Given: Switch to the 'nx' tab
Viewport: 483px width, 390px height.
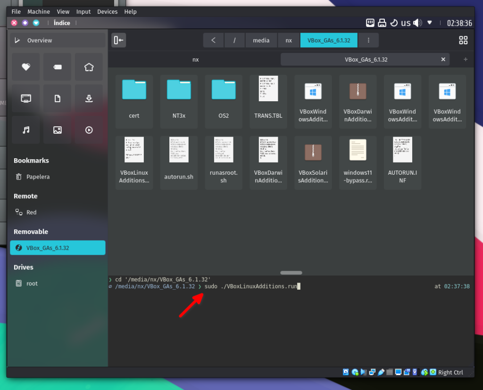Looking at the screenshot, I should 195,59.
